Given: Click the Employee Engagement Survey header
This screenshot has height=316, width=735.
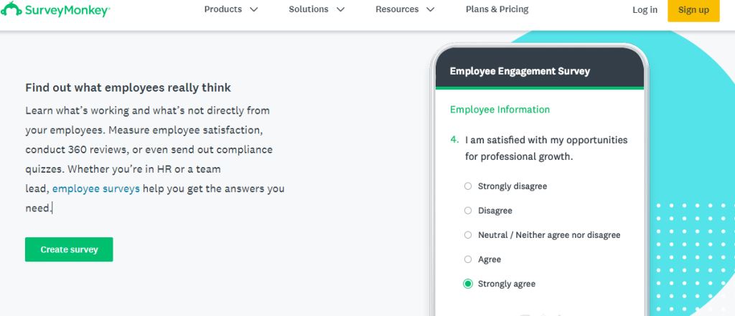Looking at the screenshot, I should 520,71.
